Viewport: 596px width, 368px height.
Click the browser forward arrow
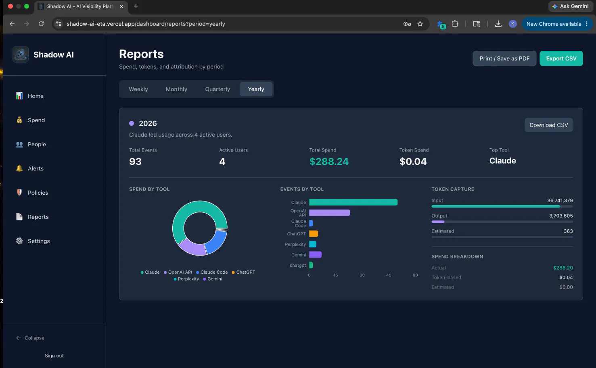27,24
